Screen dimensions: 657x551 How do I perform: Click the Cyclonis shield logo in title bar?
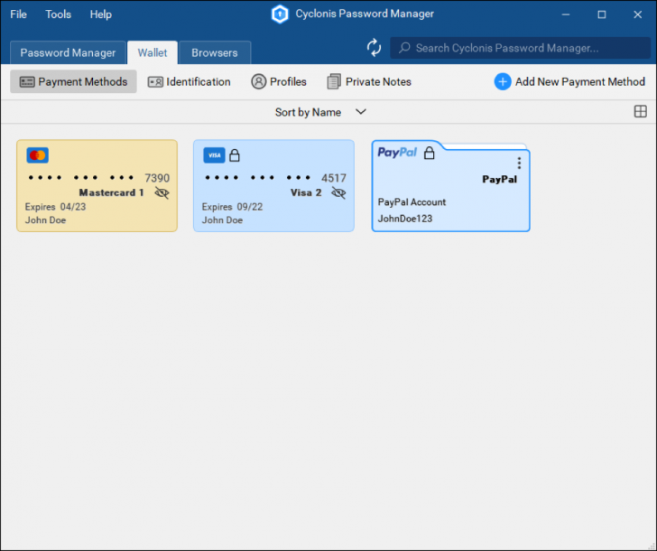click(280, 14)
